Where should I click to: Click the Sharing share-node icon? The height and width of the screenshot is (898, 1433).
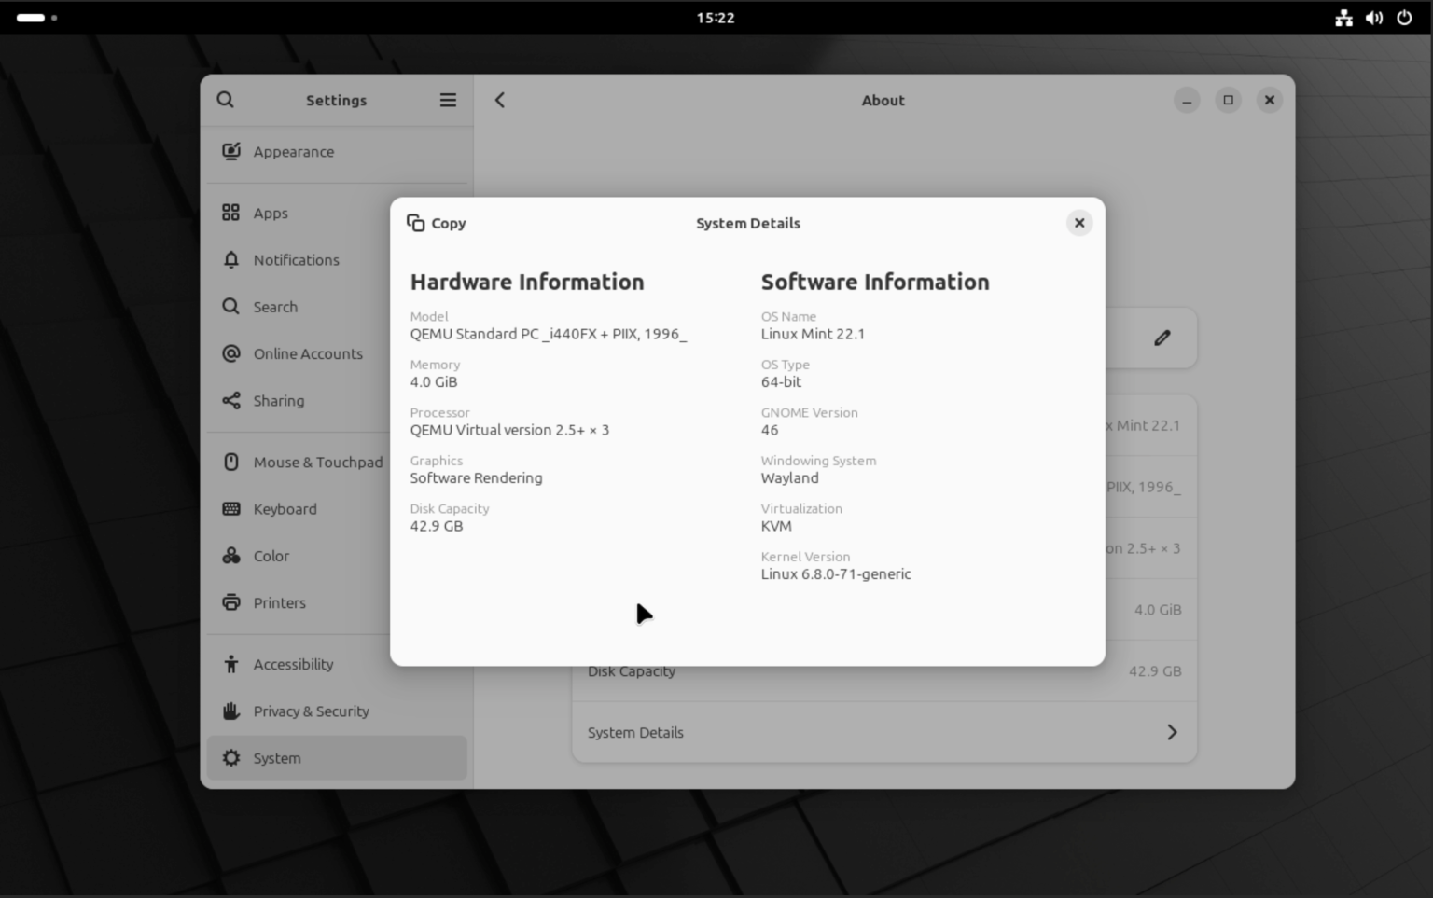[x=230, y=400]
